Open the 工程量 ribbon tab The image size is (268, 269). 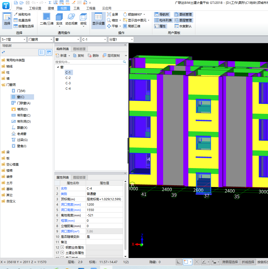pos(91,8)
